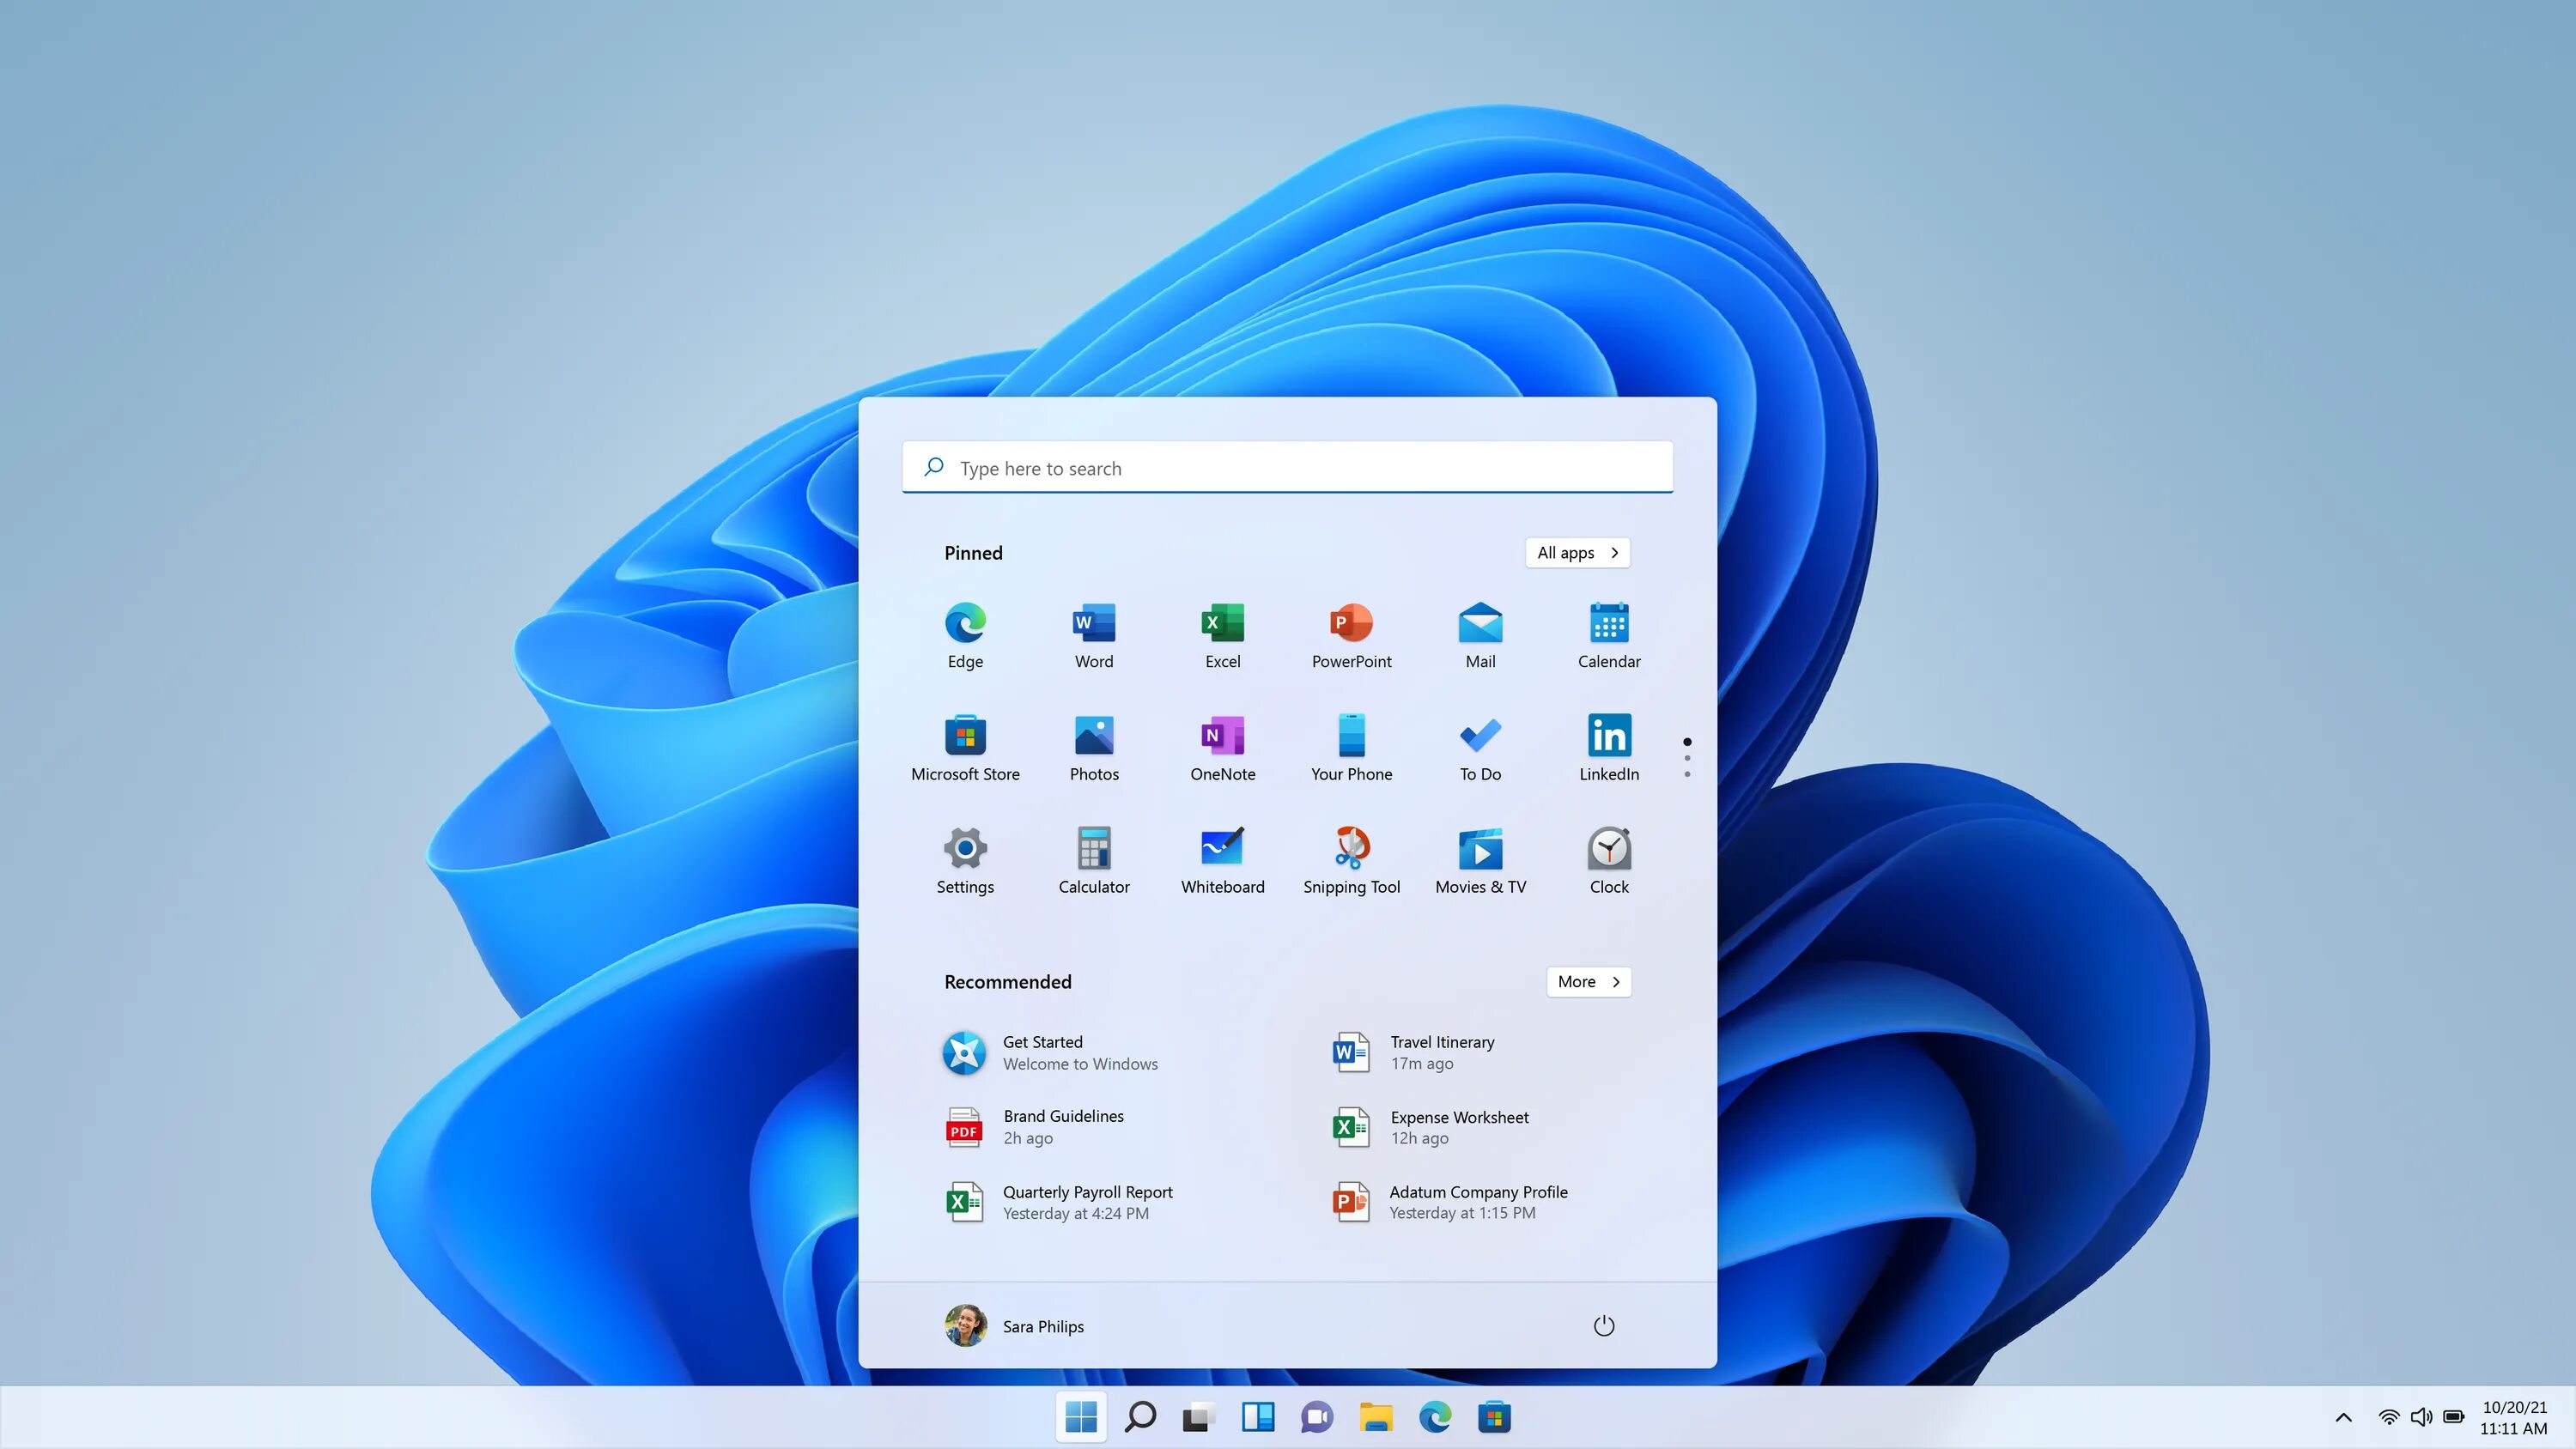Open Windows 11 taskbar search
The width and height of the screenshot is (2576, 1449).
1139,1416
